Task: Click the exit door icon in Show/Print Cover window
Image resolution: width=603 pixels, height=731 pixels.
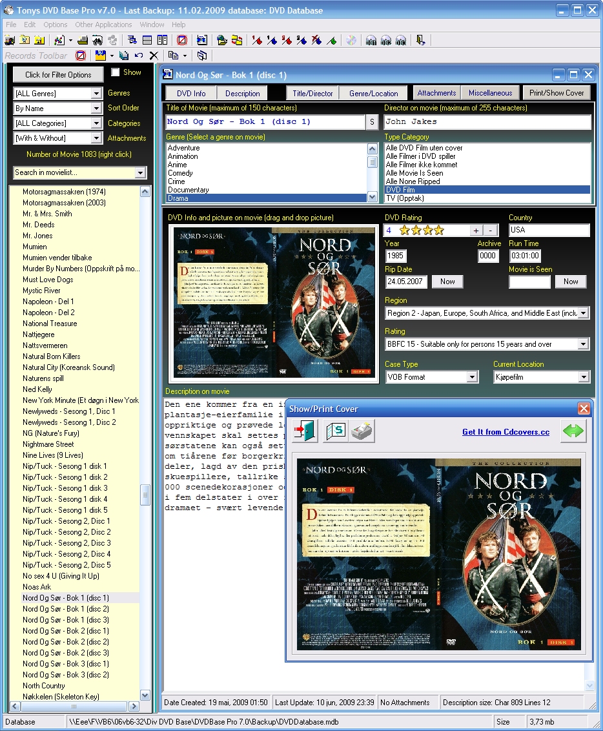Action: coord(305,431)
